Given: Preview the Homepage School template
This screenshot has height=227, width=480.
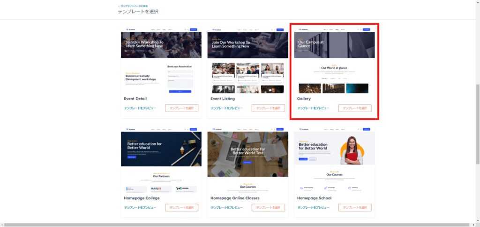Looking at the screenshot, I should [x=314, y=207].
